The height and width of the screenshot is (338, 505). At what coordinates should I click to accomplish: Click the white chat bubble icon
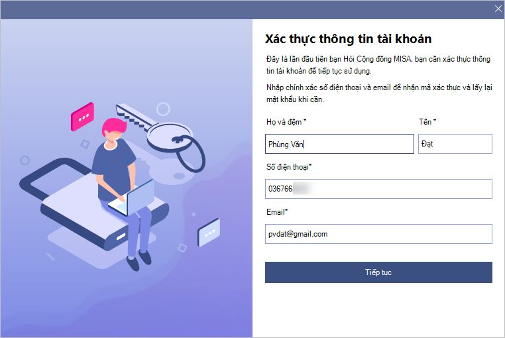209,232
